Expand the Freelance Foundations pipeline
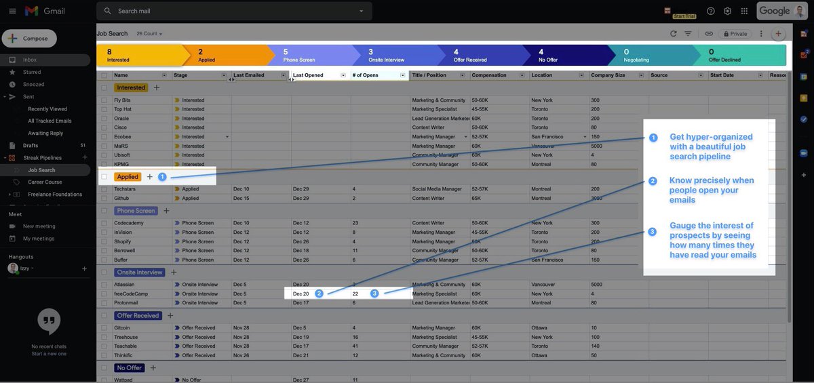814x383 pixels. pos(9,195)
